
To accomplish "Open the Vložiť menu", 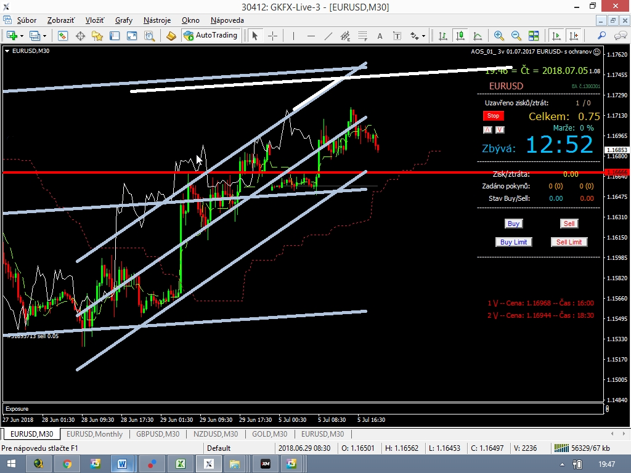I will pos(94,20).
